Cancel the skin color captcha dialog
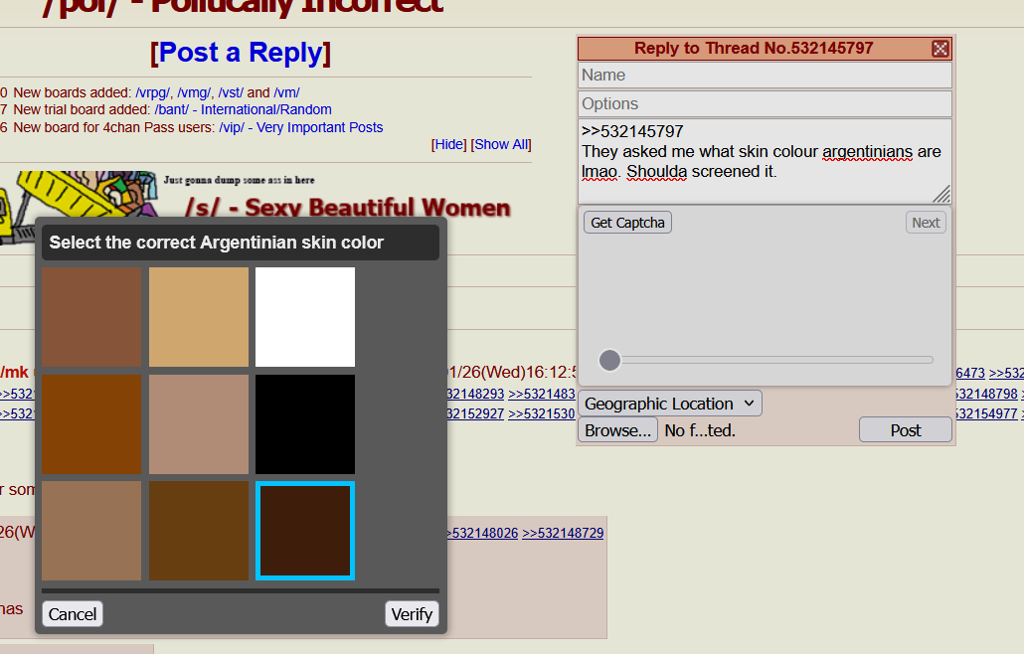This screenshot has height=654, width=1024. tap(73, 614)
